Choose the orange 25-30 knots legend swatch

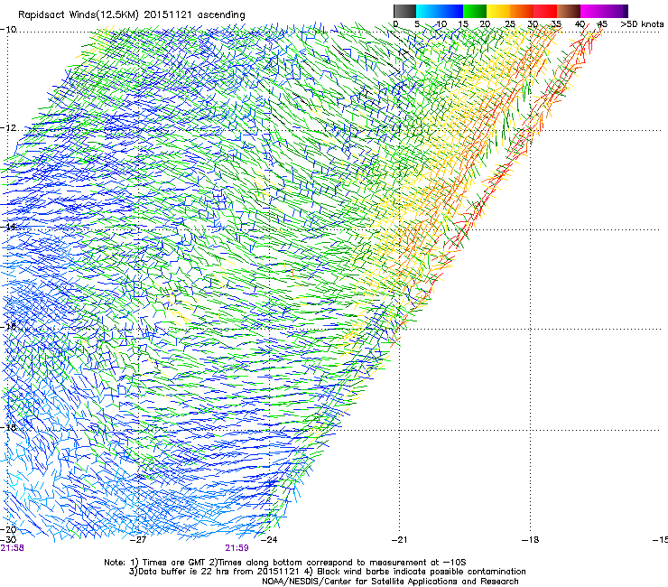pyautogui.click(x=522, y=11)
